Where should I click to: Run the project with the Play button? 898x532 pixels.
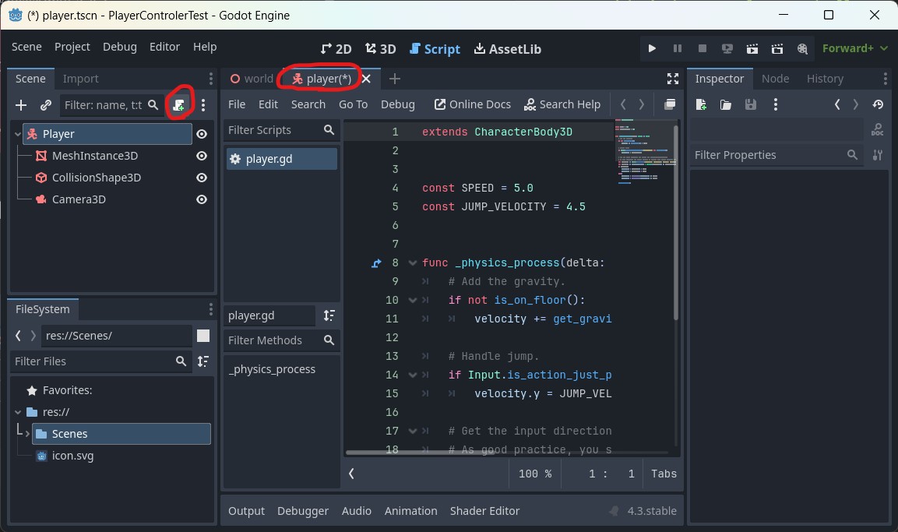pyautogui.click(x=652, y=48)
